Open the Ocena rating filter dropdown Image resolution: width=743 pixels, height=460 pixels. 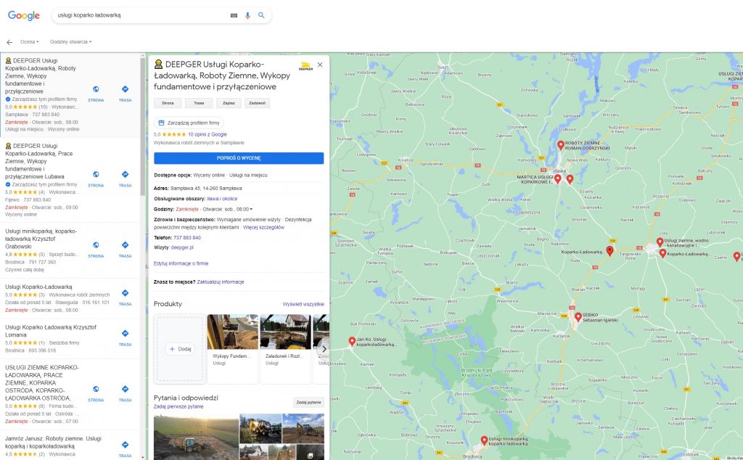[x=29, y=41]
